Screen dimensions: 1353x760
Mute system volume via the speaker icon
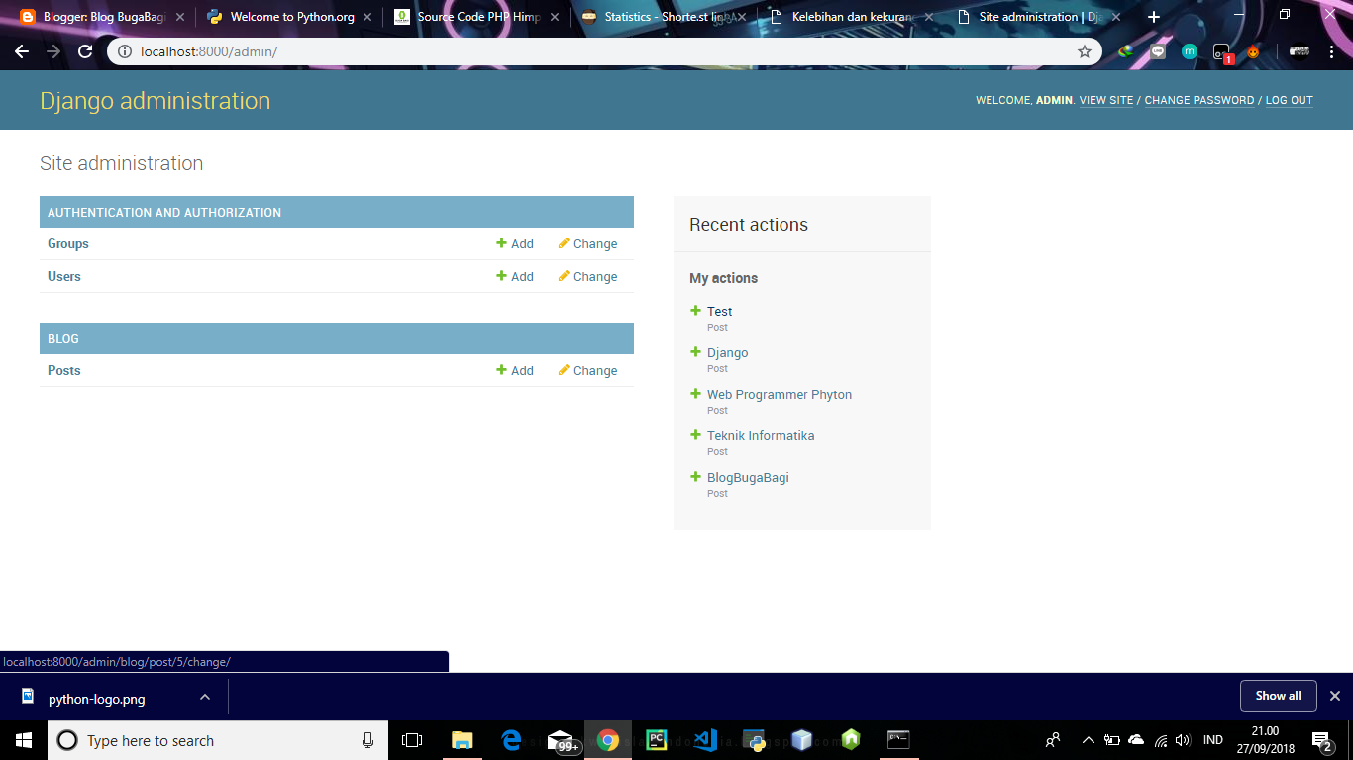1185,740
